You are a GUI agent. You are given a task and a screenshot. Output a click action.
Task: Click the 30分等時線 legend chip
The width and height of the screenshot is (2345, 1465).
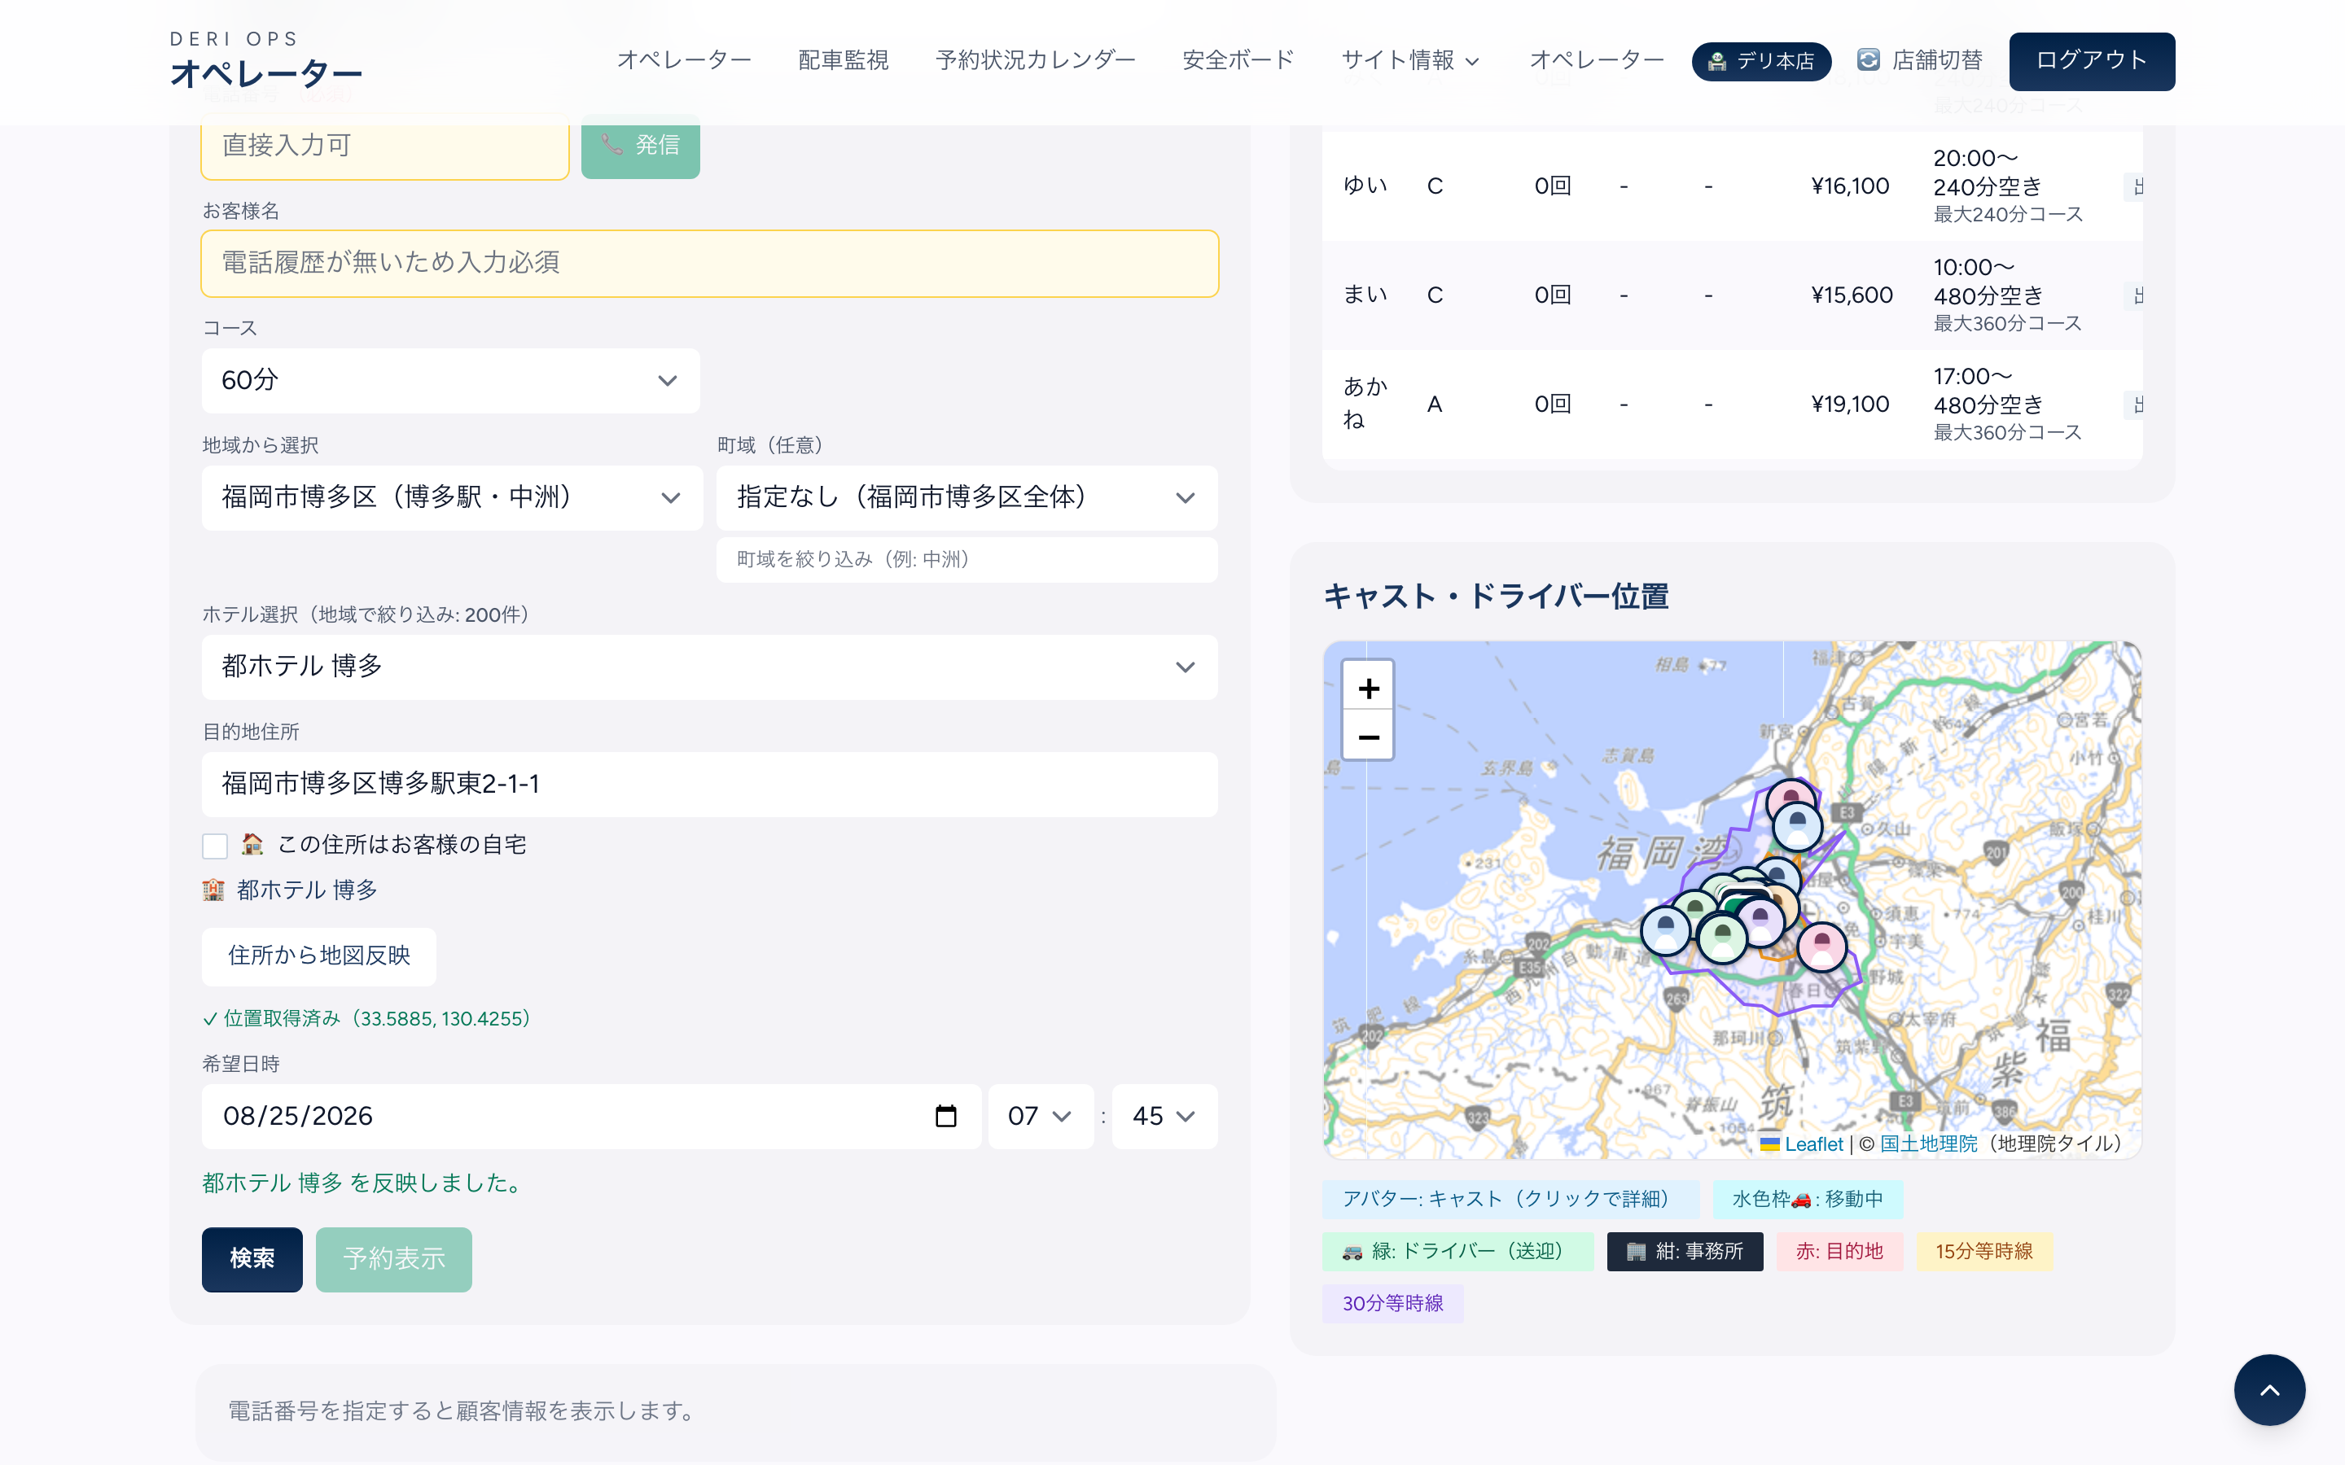coord(1392,1303)
